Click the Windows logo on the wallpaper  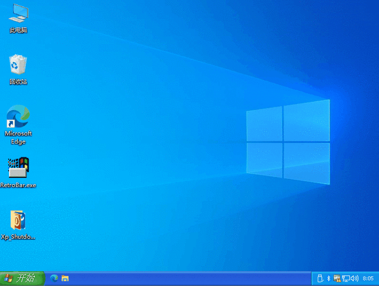point(288,142)
